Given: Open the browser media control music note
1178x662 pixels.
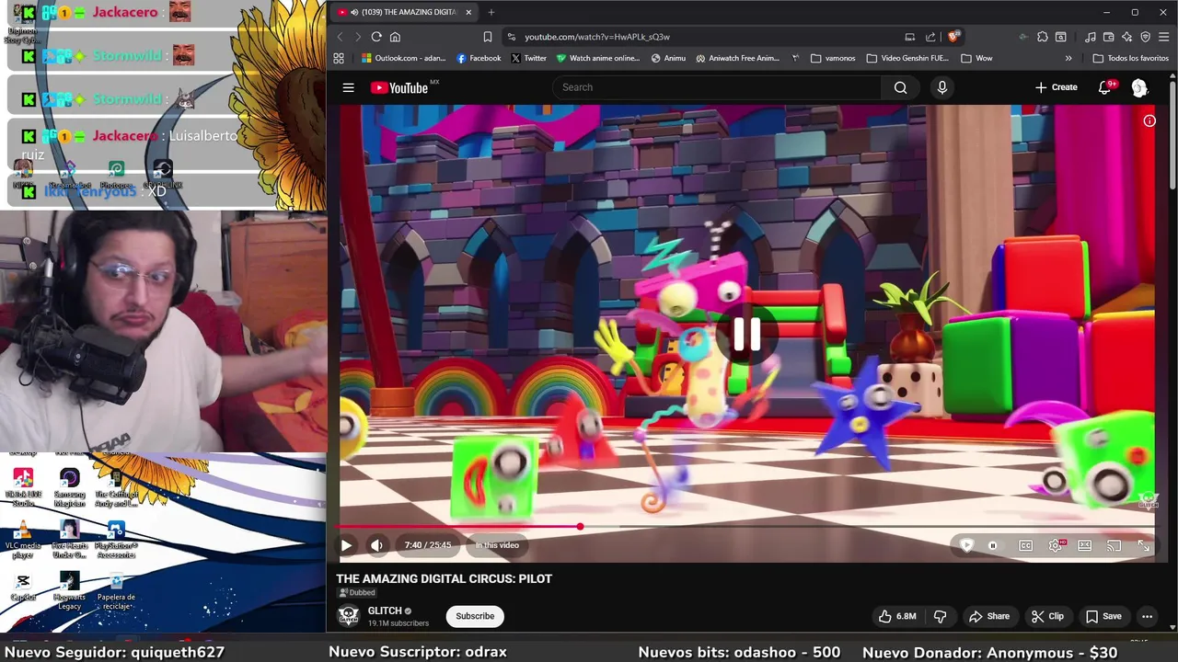Looking at the screenshot, I should [x=1091, y=37].
